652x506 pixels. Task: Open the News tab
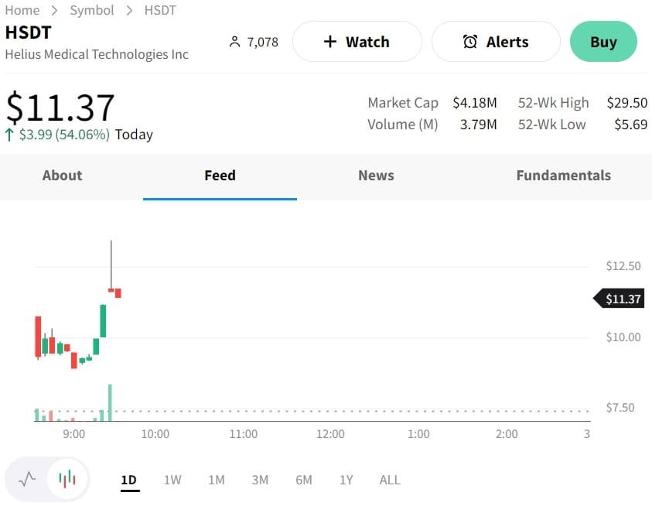pos(376,176)
